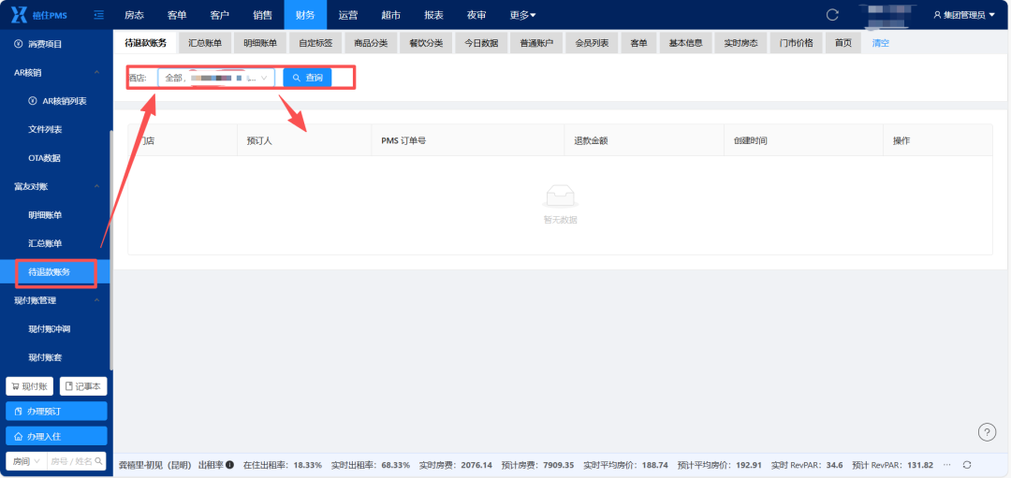1011x478 pixels.
Task: Switch to the 餐饮分类 page tab
Action: point(426,43)
